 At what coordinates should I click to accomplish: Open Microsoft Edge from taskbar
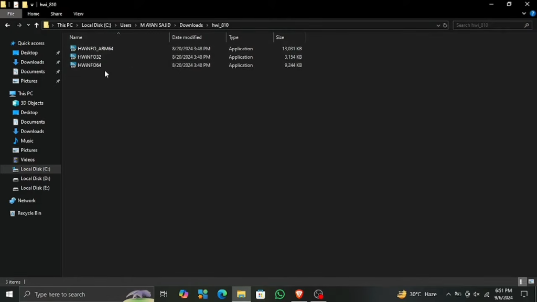coord(222,294)
